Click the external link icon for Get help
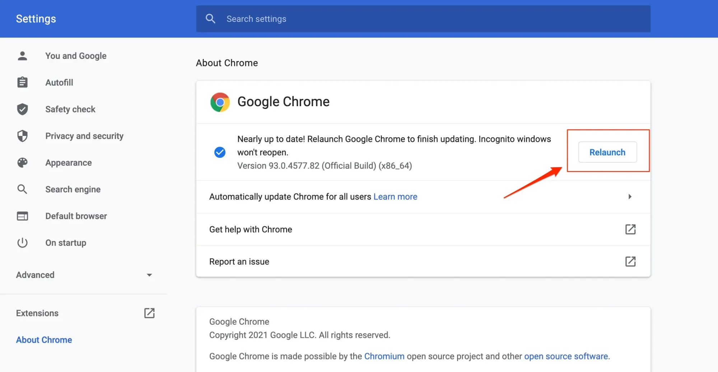The width and height of the screenshot is (718, 372). pyautogui.click(x=630, y=229)
